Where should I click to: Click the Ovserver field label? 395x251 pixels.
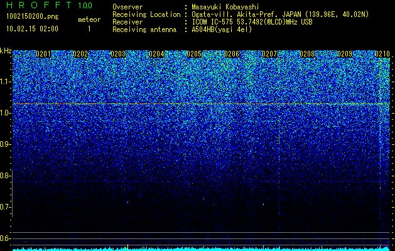pos(127,7)
